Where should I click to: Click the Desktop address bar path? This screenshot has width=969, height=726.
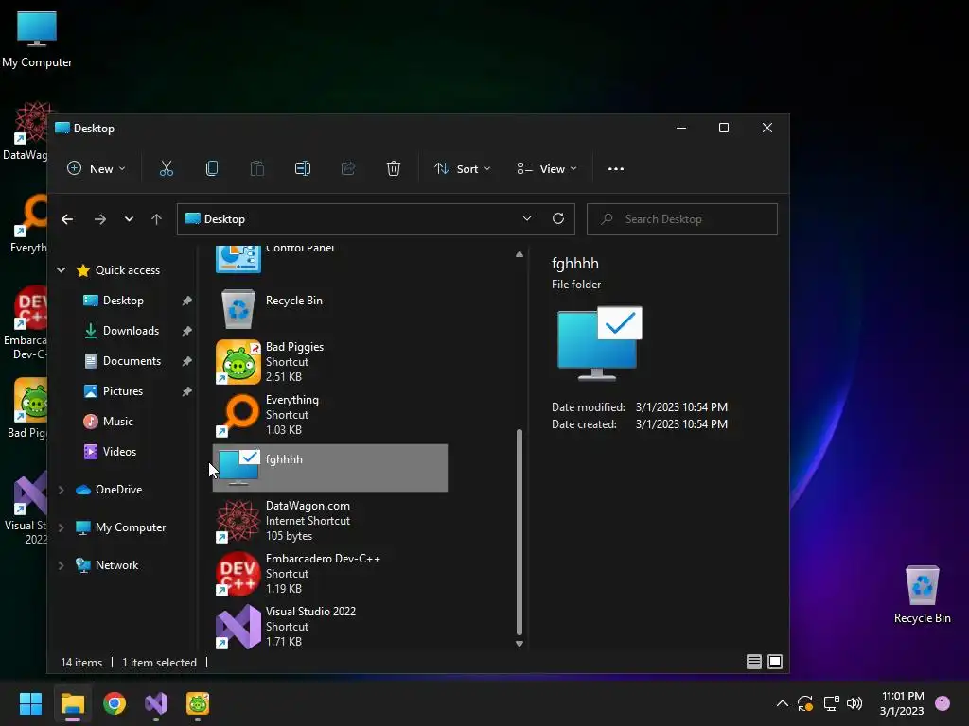(224, 219)
